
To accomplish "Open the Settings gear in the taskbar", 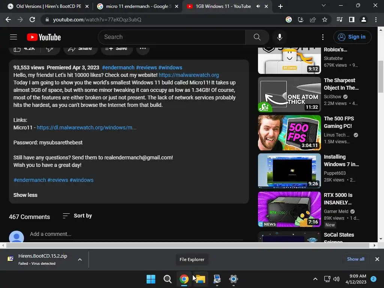I will pyautogui.click(x=234, y=279).
